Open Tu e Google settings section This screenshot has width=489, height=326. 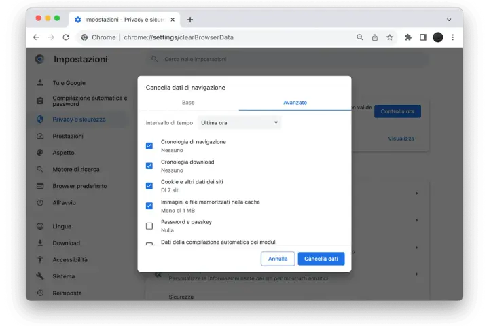click(69, 83)
